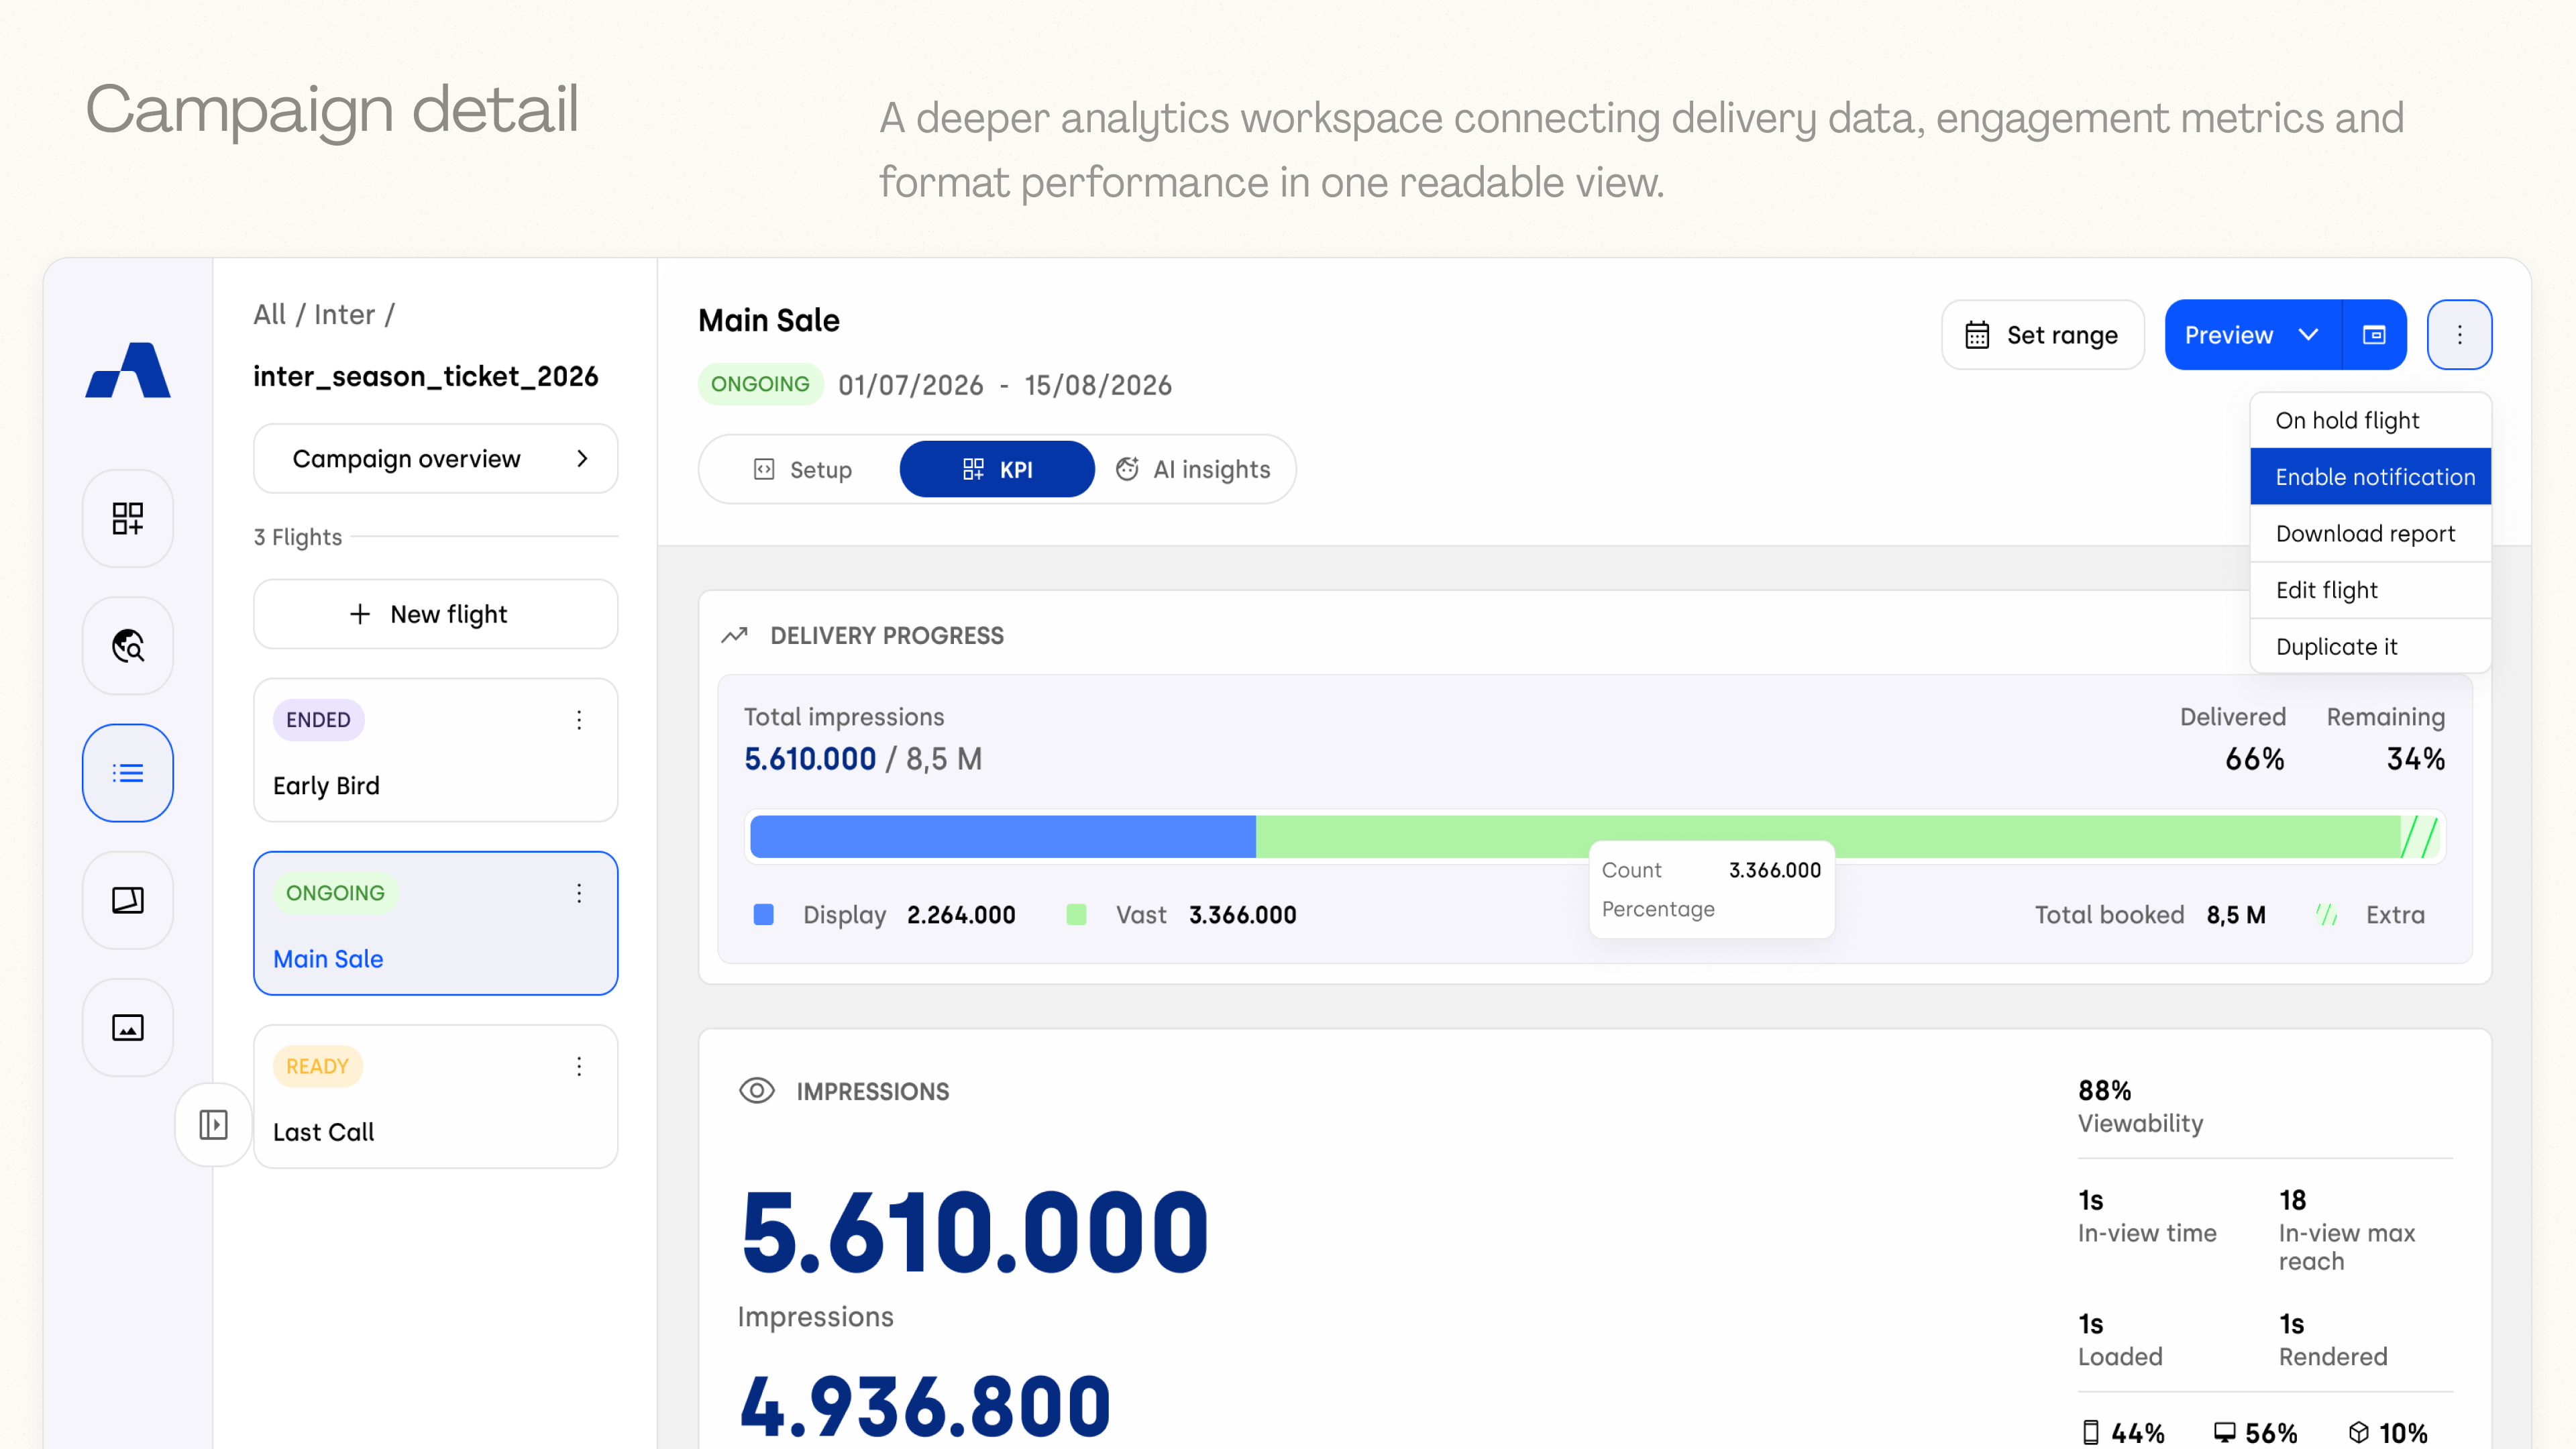Click the cube icon at 10%

pos(2359,1432)
